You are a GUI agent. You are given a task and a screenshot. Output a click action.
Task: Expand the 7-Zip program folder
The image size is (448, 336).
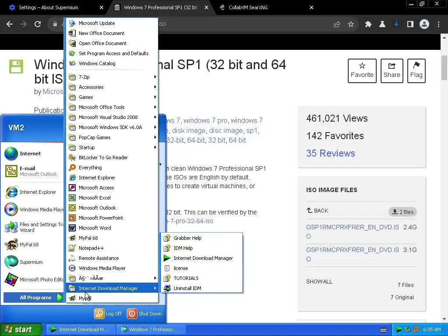[x=112, y=77]
